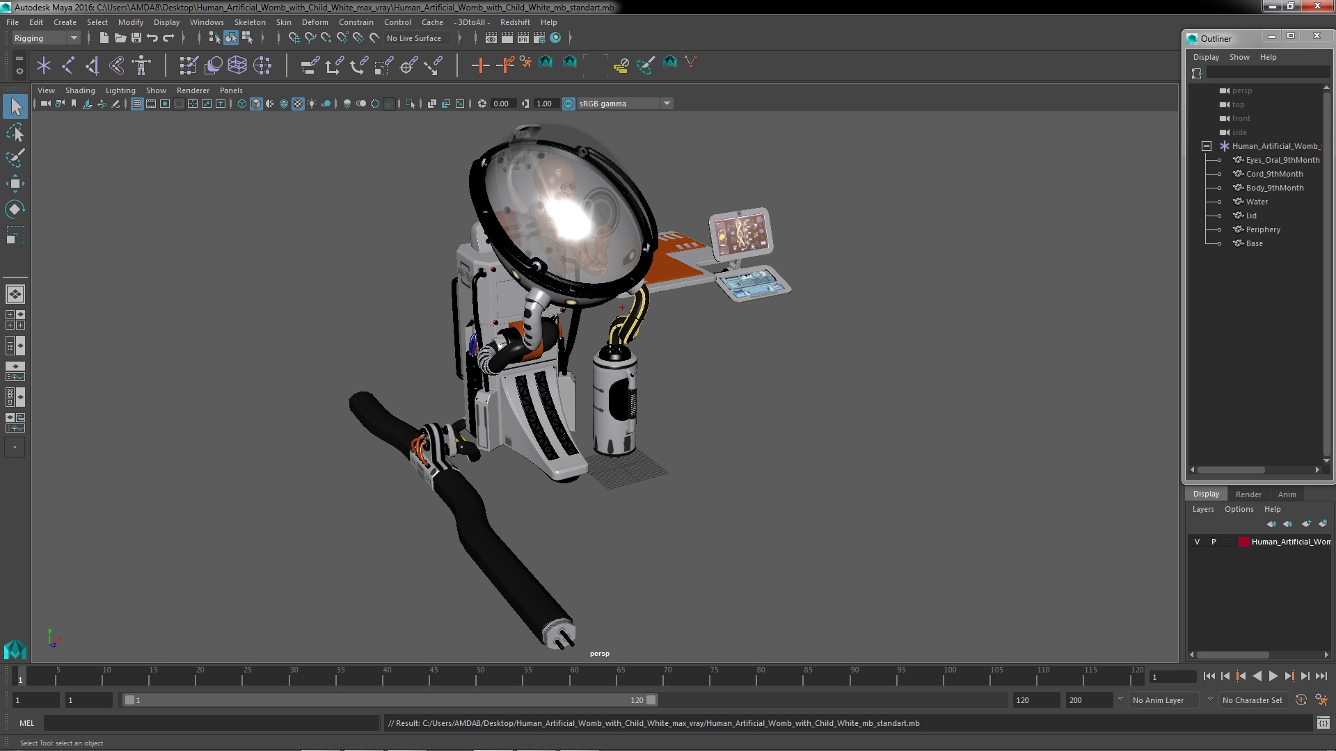Select the Rotate tool in the toolbox
Screen dimensions: 1336x751
(x=15, y=209)
